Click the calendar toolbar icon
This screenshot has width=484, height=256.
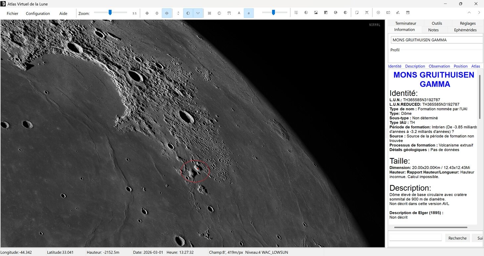point(408,13)
